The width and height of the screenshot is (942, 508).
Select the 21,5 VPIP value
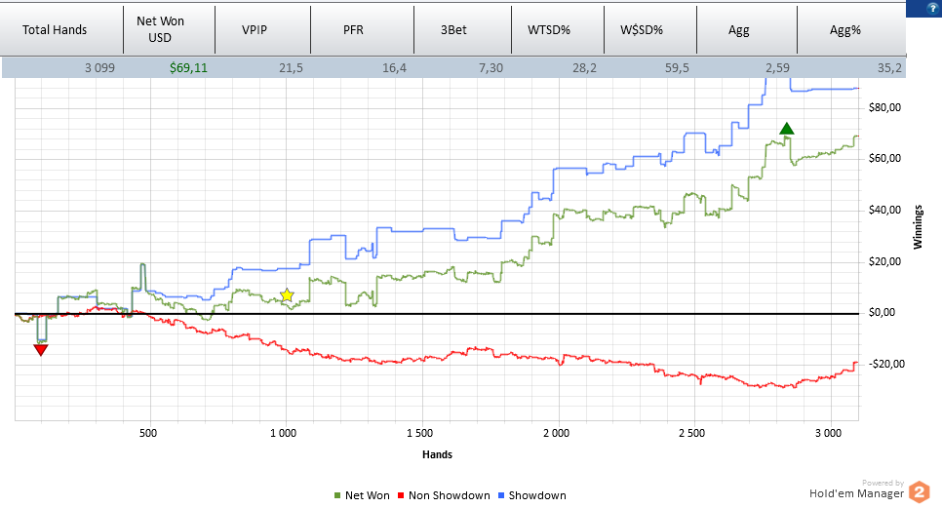pyautogui.click(x=291, y=68)
